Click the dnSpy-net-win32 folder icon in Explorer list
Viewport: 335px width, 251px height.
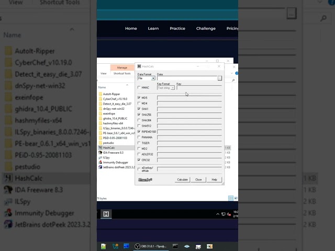tap(100, 109)
